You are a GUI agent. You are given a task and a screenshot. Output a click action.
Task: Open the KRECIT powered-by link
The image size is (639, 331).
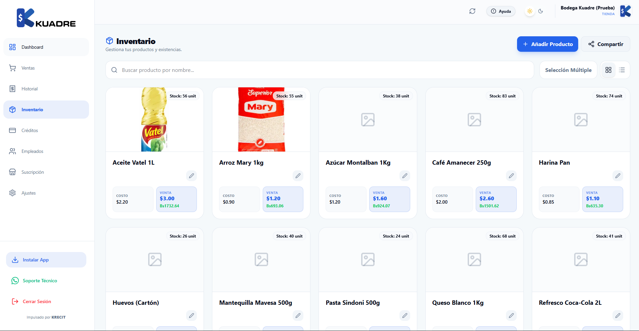58,317
